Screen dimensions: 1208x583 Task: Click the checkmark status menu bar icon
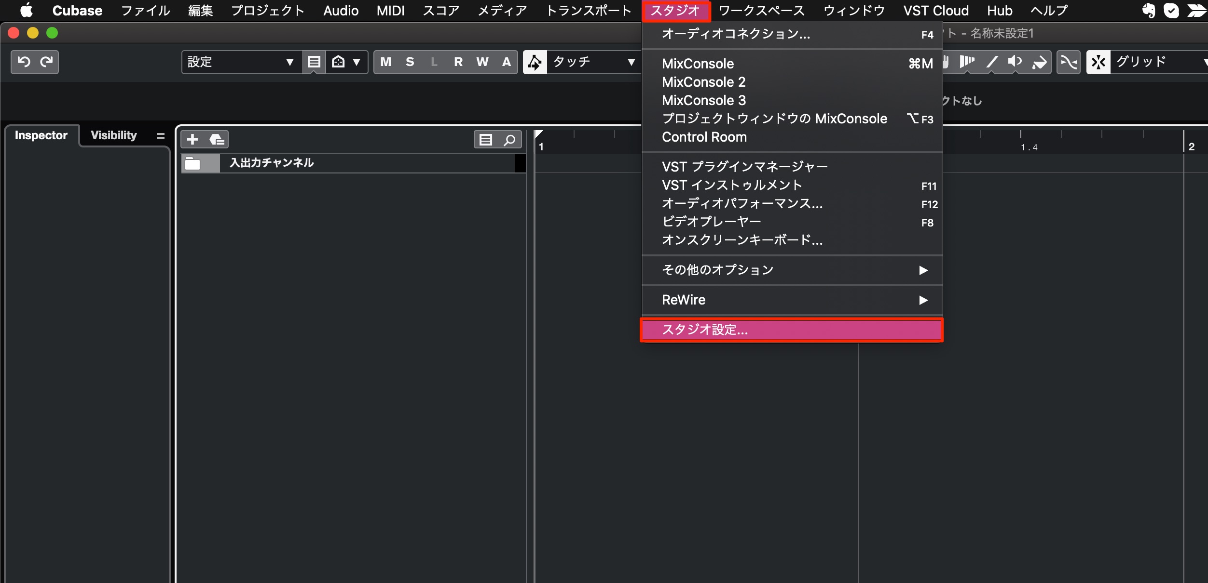click(x=1171, y=11)
